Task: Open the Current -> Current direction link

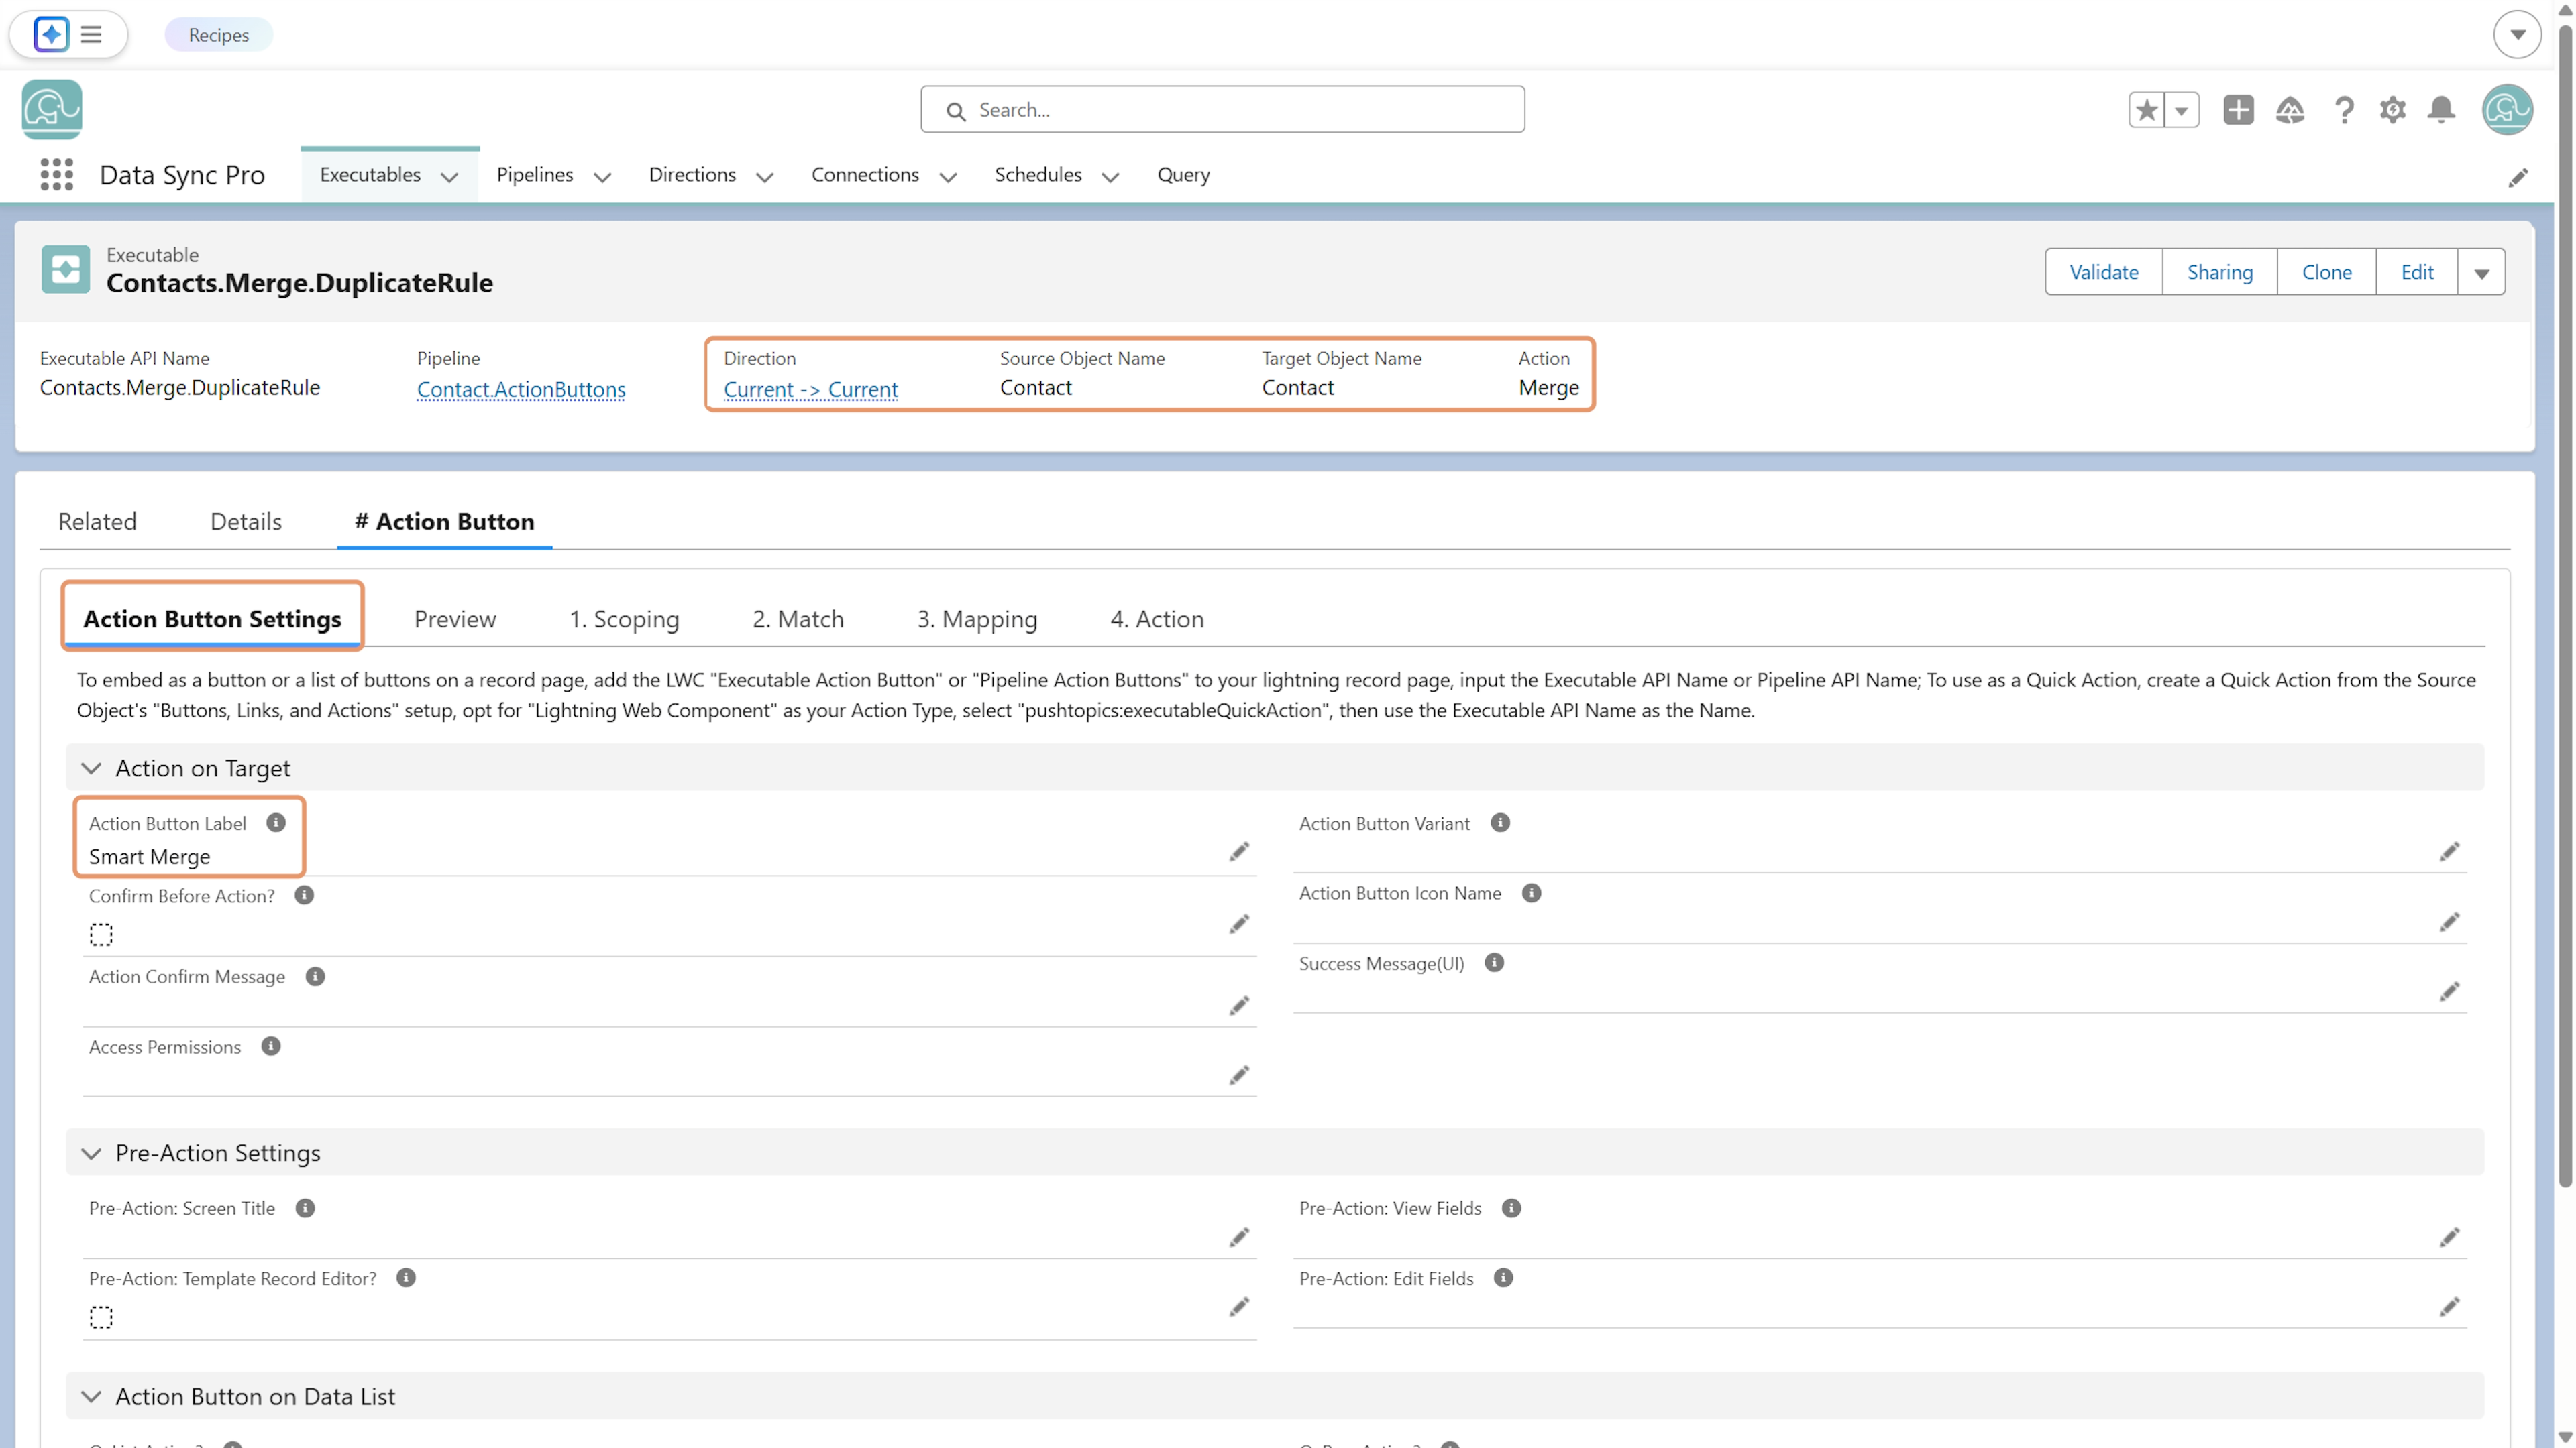Action: point(810,389)
